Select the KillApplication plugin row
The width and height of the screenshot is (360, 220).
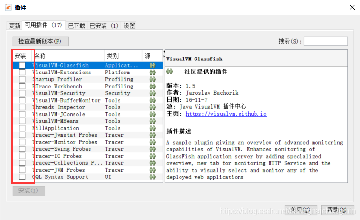[88, 128]
